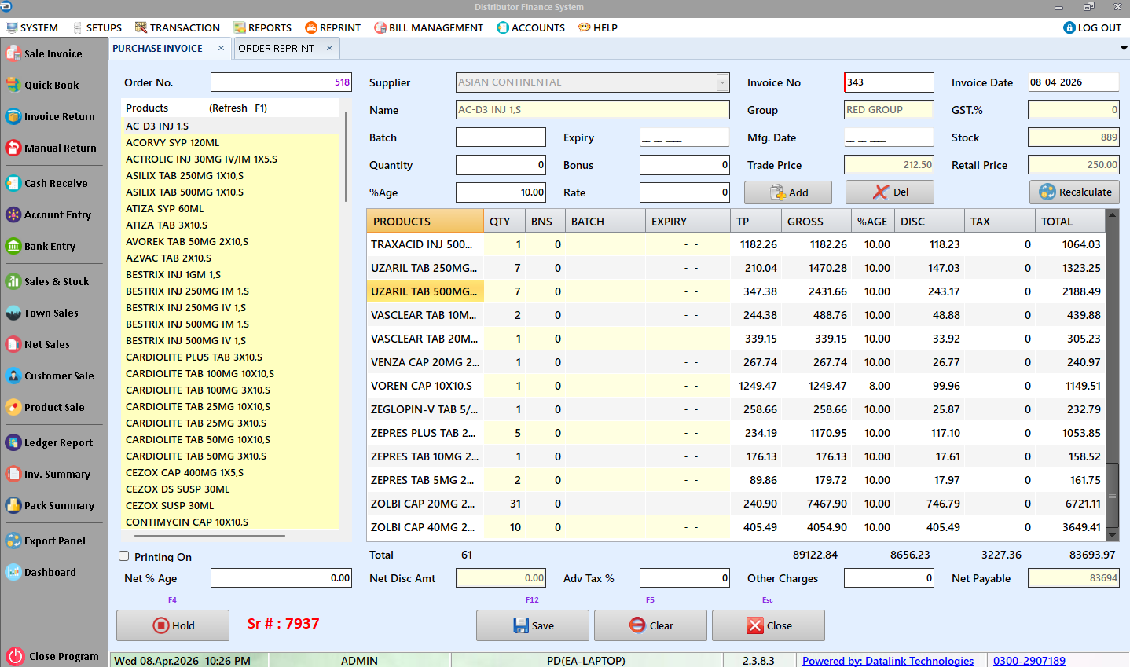Click the Del button

click(x=890, y=192)
